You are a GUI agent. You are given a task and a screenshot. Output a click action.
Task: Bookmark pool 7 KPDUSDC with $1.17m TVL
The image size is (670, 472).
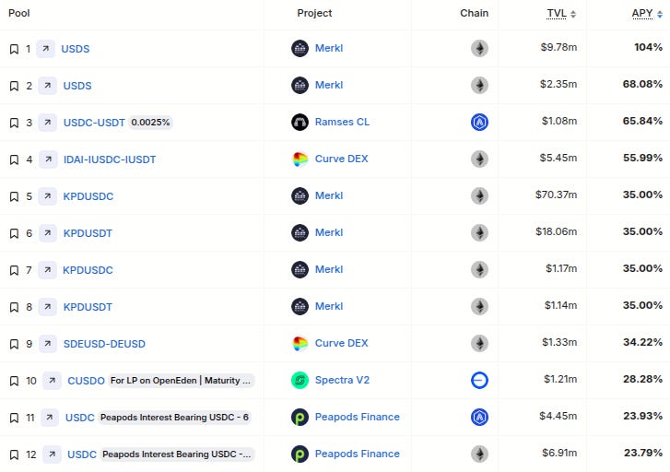tap(14, 270)
